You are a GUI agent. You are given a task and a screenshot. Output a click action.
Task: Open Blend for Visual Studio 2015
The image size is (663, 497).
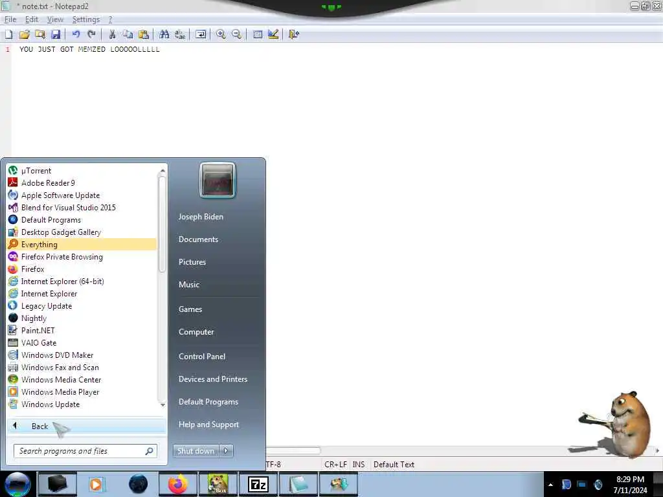click(82, 208)
